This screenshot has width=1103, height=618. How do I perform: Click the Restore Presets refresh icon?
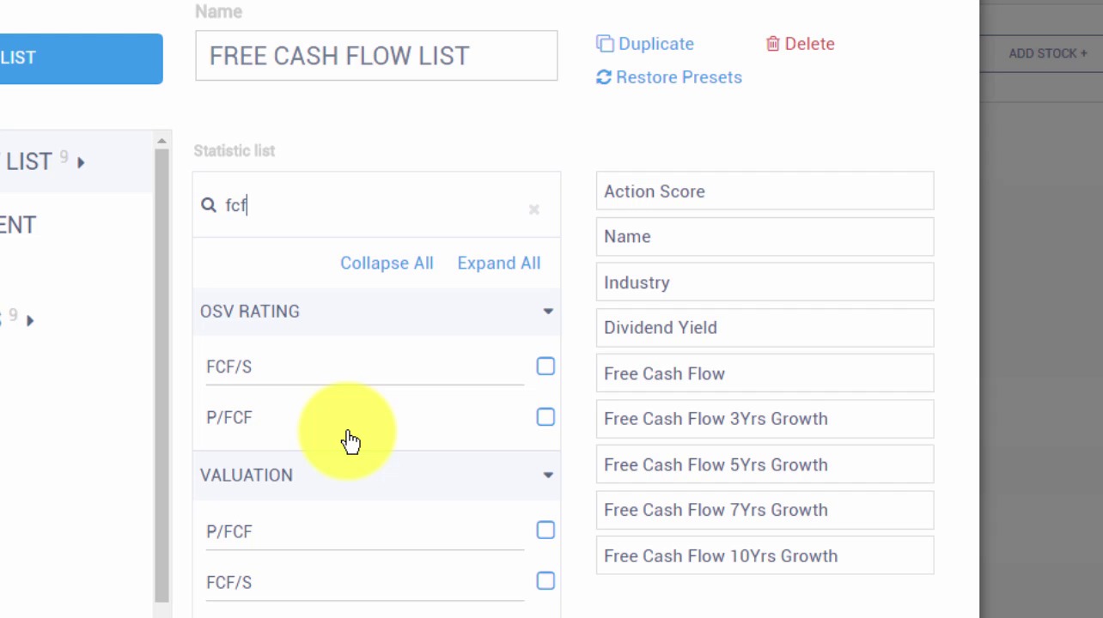tap(604, 77)
